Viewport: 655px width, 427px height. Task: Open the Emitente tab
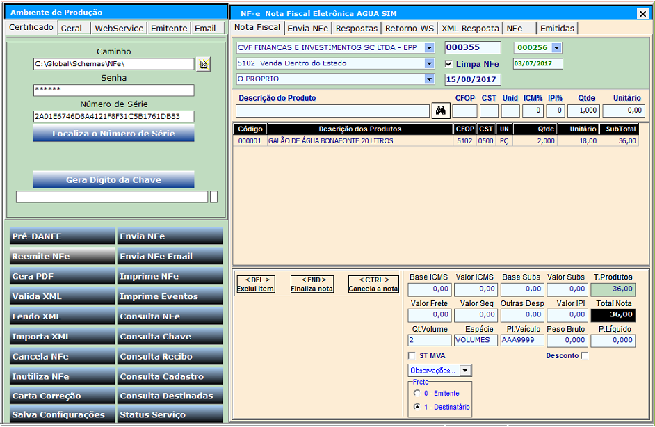[169, 29]
